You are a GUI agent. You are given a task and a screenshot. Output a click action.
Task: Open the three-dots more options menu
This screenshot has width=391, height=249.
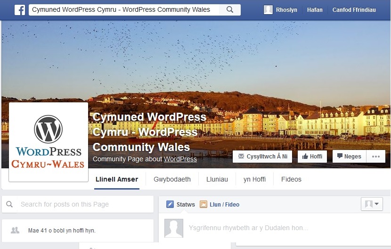click(376, 157)
